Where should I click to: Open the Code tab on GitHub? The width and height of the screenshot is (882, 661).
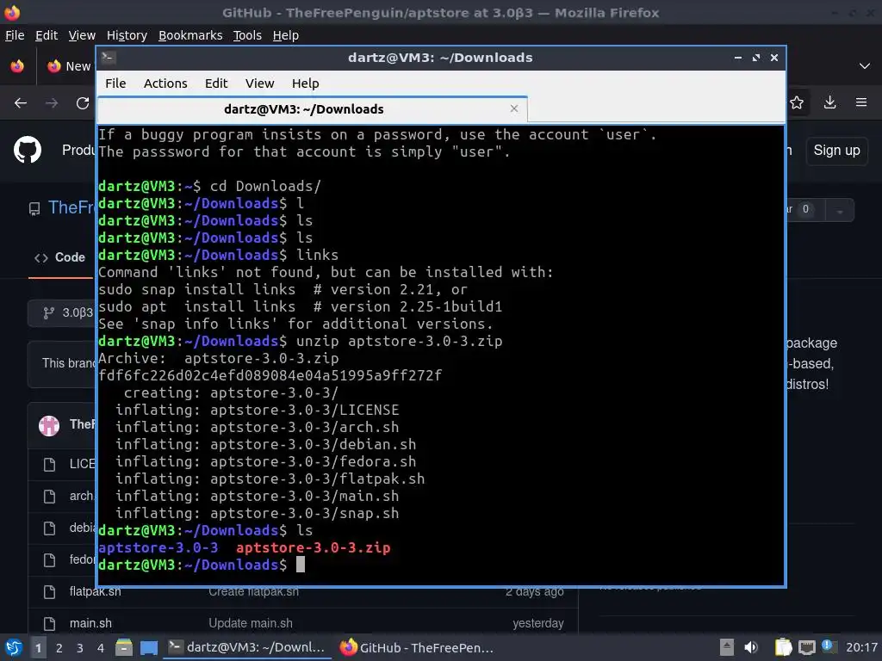pos(59,257)
